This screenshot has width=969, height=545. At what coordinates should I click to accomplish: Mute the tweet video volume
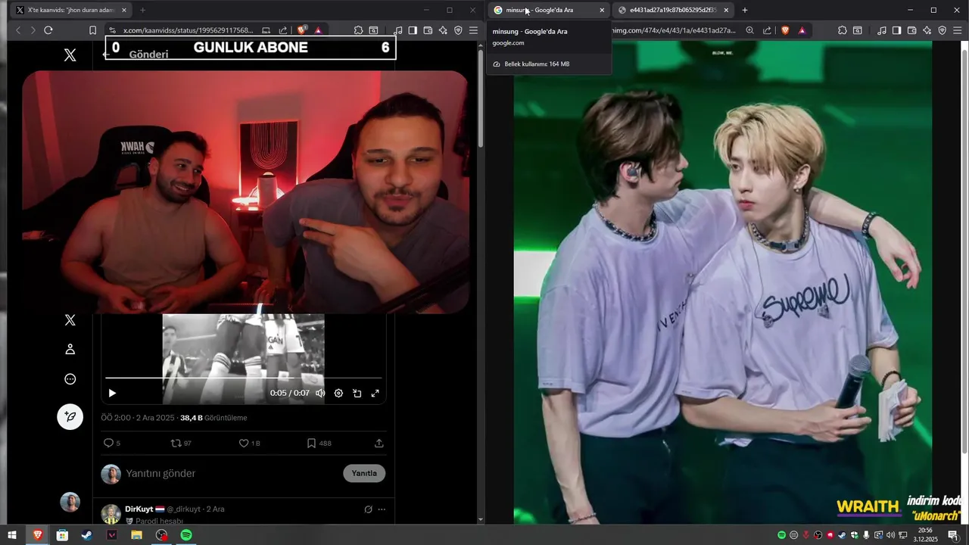(320, 393)
